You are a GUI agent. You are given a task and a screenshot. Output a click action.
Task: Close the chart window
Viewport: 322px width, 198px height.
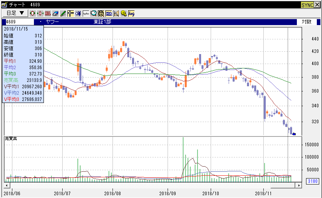click(x=317, y=4)
